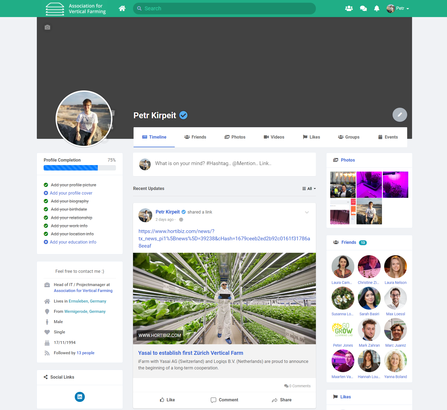The image size is (447, 410).
Task: Switch to the Friends tab
Action: (195, 137)
